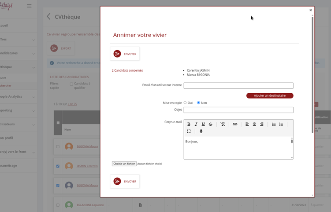Center-align the email body text
The height and width of the screenshot is (212, 331).
[254, 124]
